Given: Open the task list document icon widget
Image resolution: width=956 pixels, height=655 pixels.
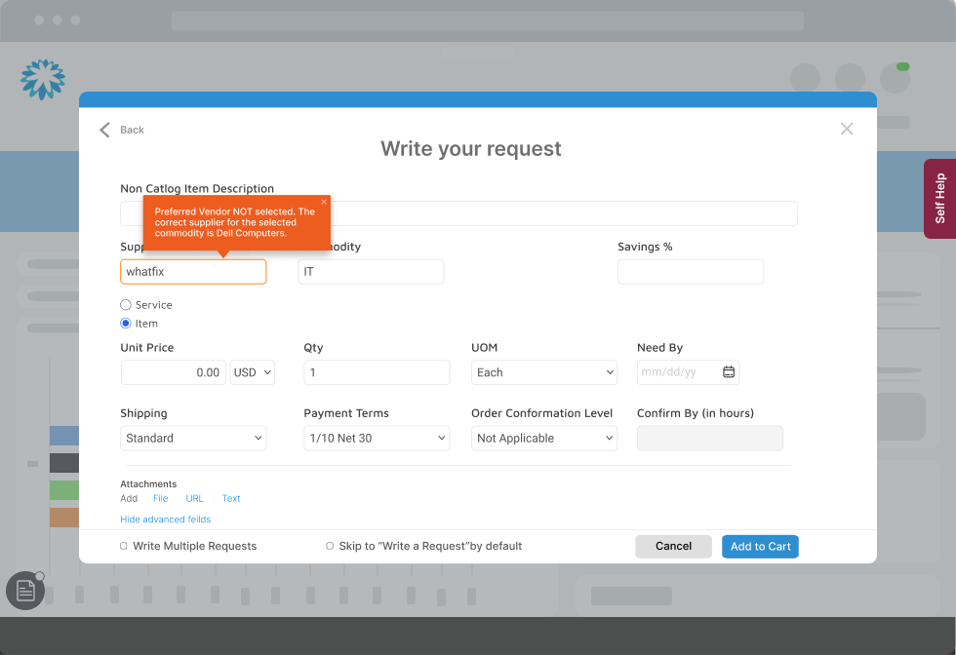Looking at the screenshot, I should (25, 590).
